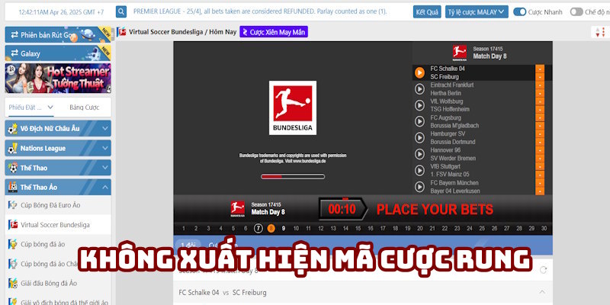Select match day 22 marker

[x=445, y=228]
